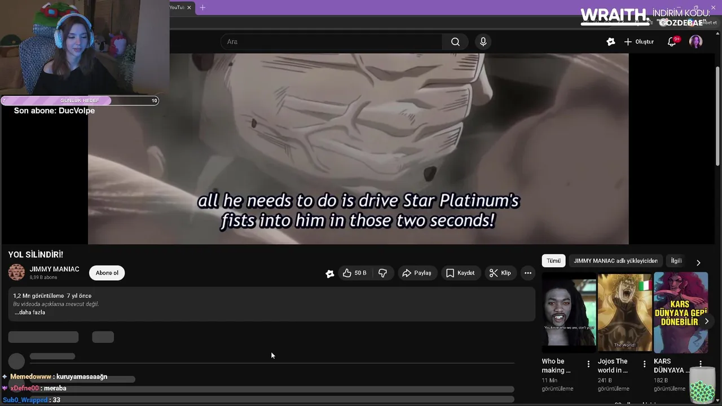Open the Jojos The world short thumbnail
722x406 pixels.
(x=624, y=312)
